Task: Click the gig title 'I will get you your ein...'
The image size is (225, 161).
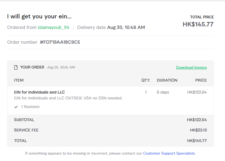Action: tap(39, 16)
